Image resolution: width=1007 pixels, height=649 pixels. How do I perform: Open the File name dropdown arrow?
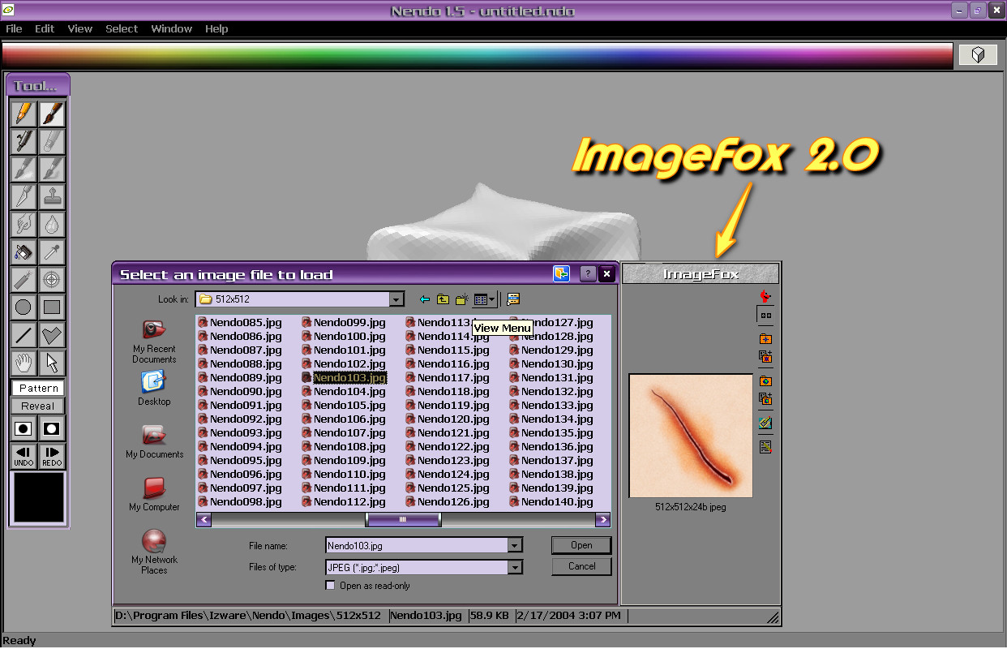click(515, 546)
